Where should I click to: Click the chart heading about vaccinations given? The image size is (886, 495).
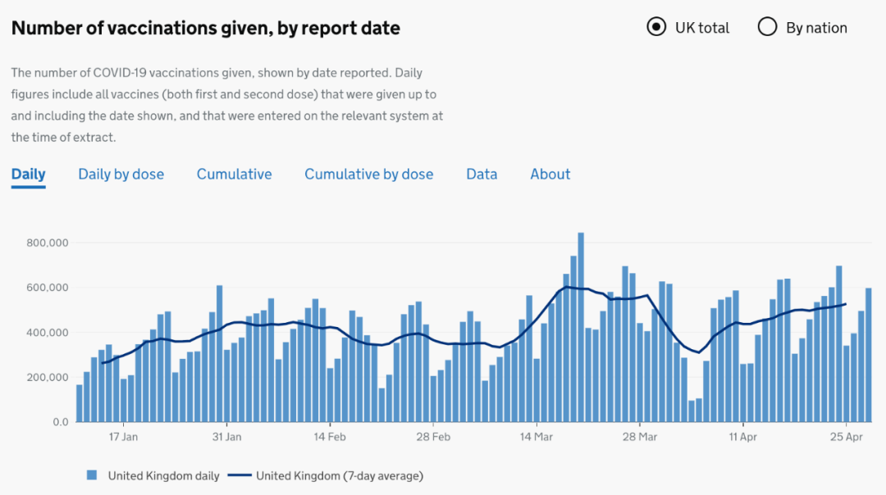[x=206, y=28]
